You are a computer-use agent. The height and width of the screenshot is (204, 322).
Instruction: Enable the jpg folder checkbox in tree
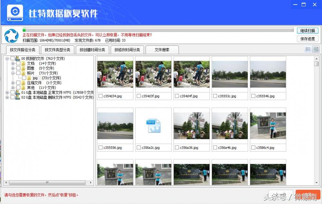pos(24,78)
